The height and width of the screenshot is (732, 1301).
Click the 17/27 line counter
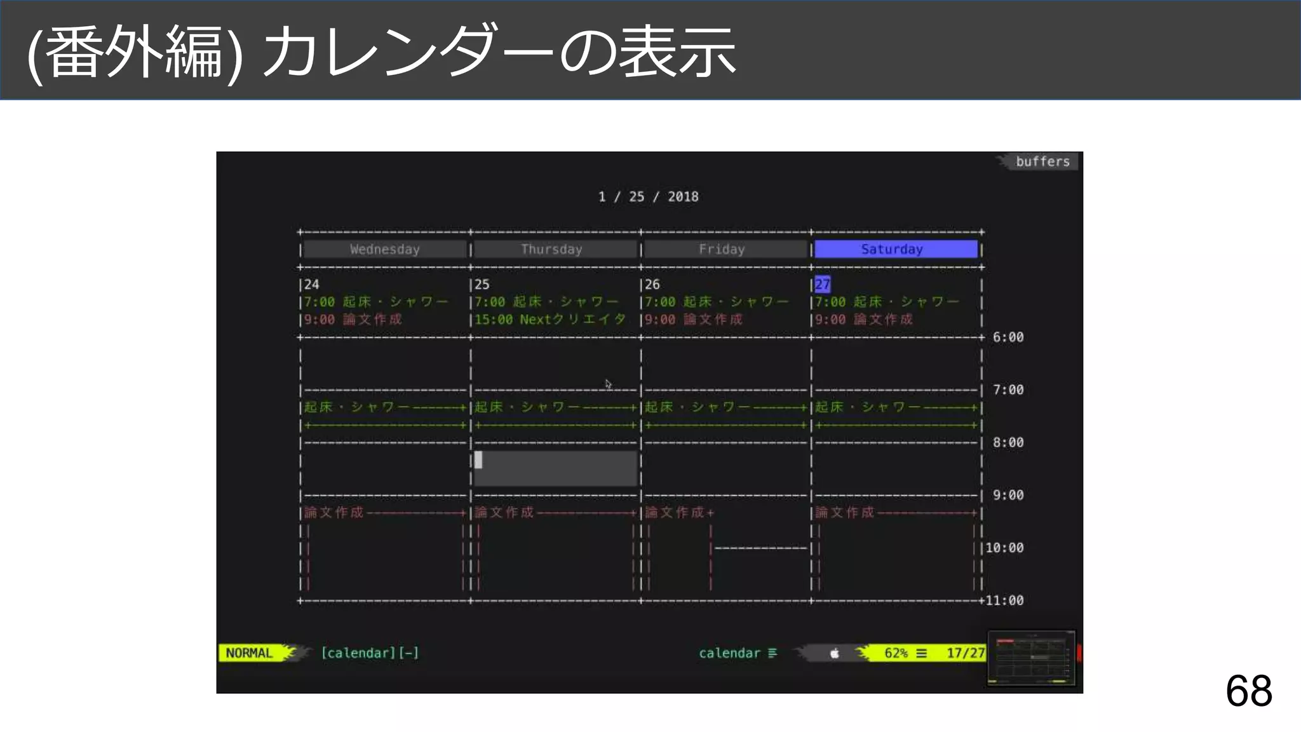pyautogui.click(x=965, y=653)
